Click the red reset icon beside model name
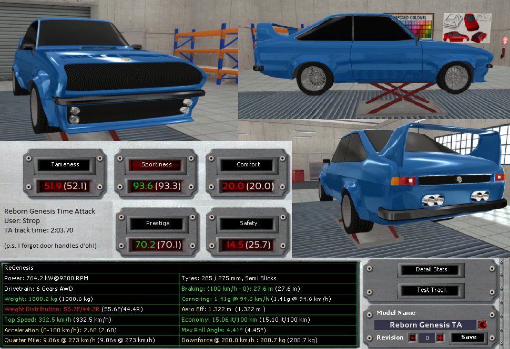Viewport: 510px width, 349px height. click(482, 325)
